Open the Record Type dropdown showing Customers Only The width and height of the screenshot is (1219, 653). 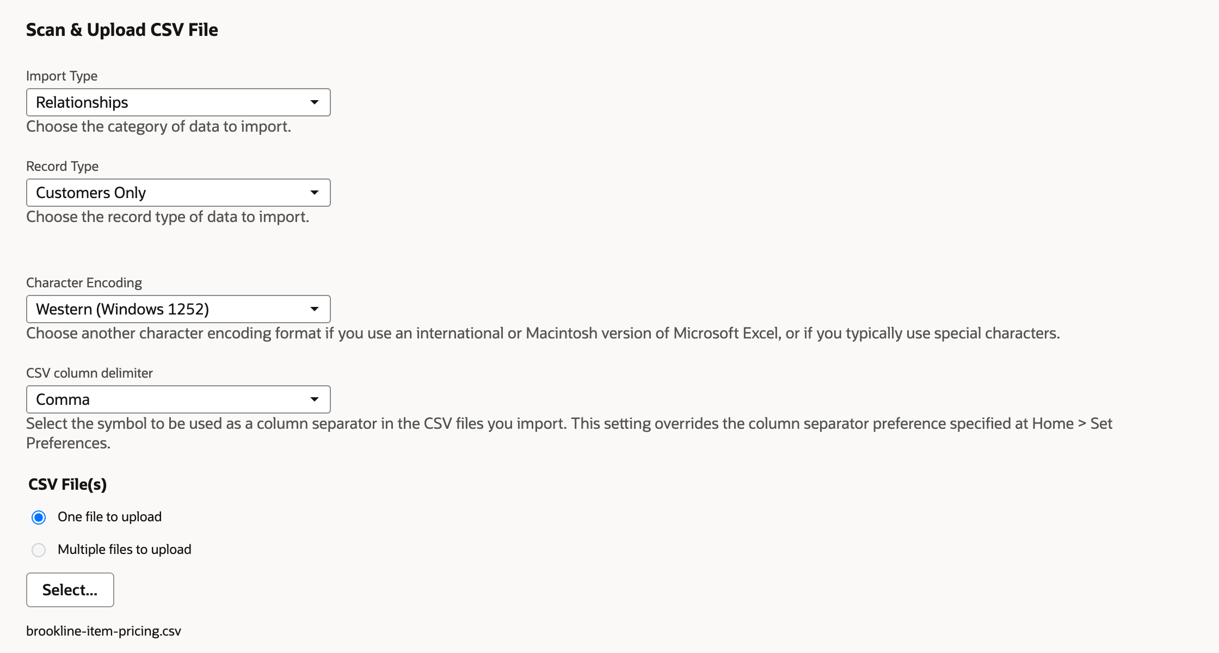pos(178,193)
